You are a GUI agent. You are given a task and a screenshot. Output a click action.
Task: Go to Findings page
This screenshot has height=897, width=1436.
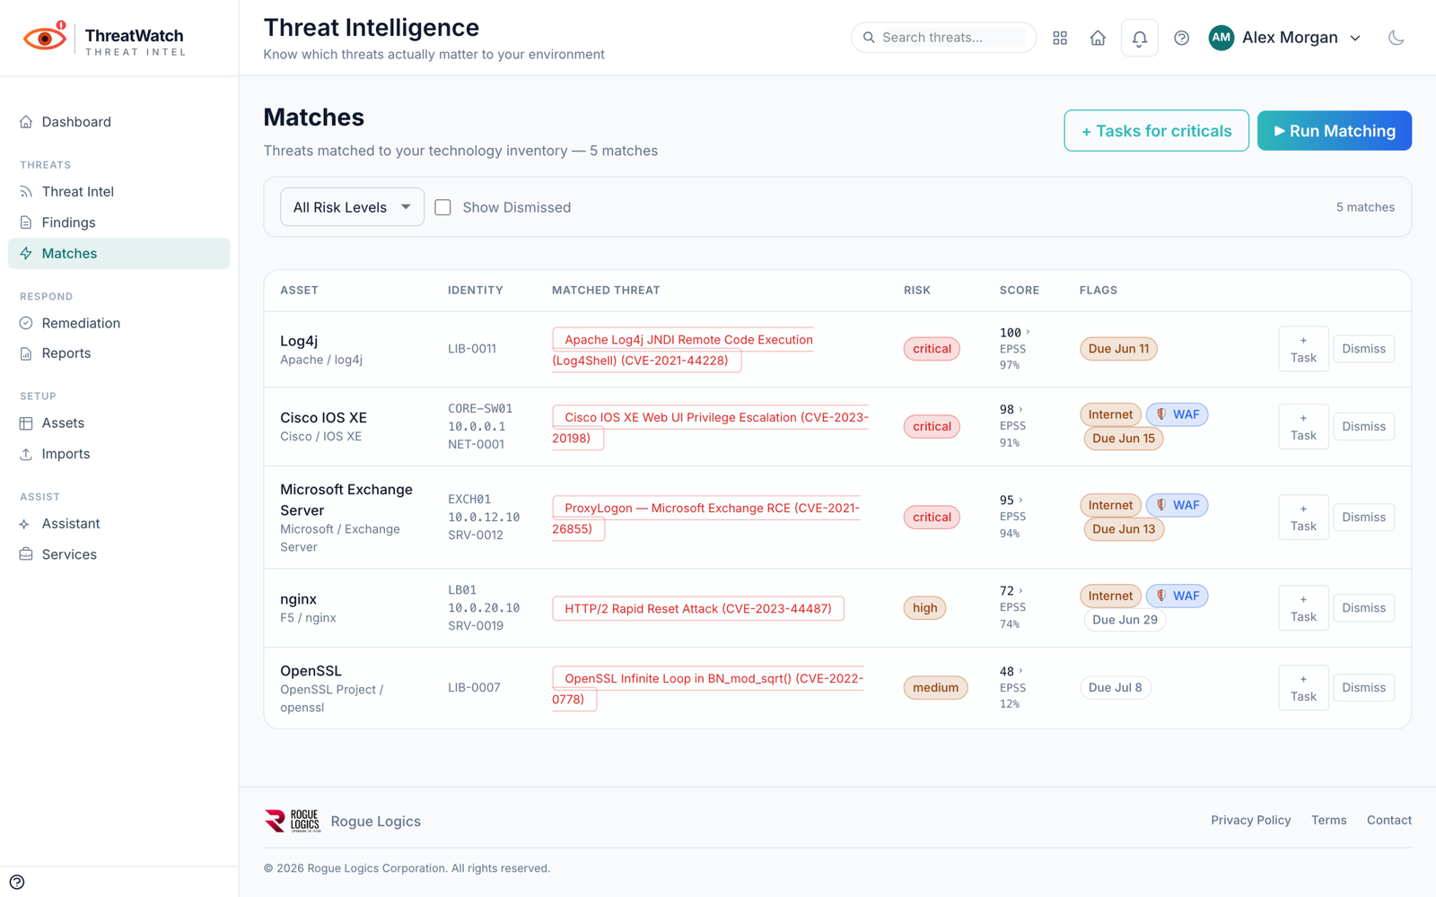(x=119, y=222)
